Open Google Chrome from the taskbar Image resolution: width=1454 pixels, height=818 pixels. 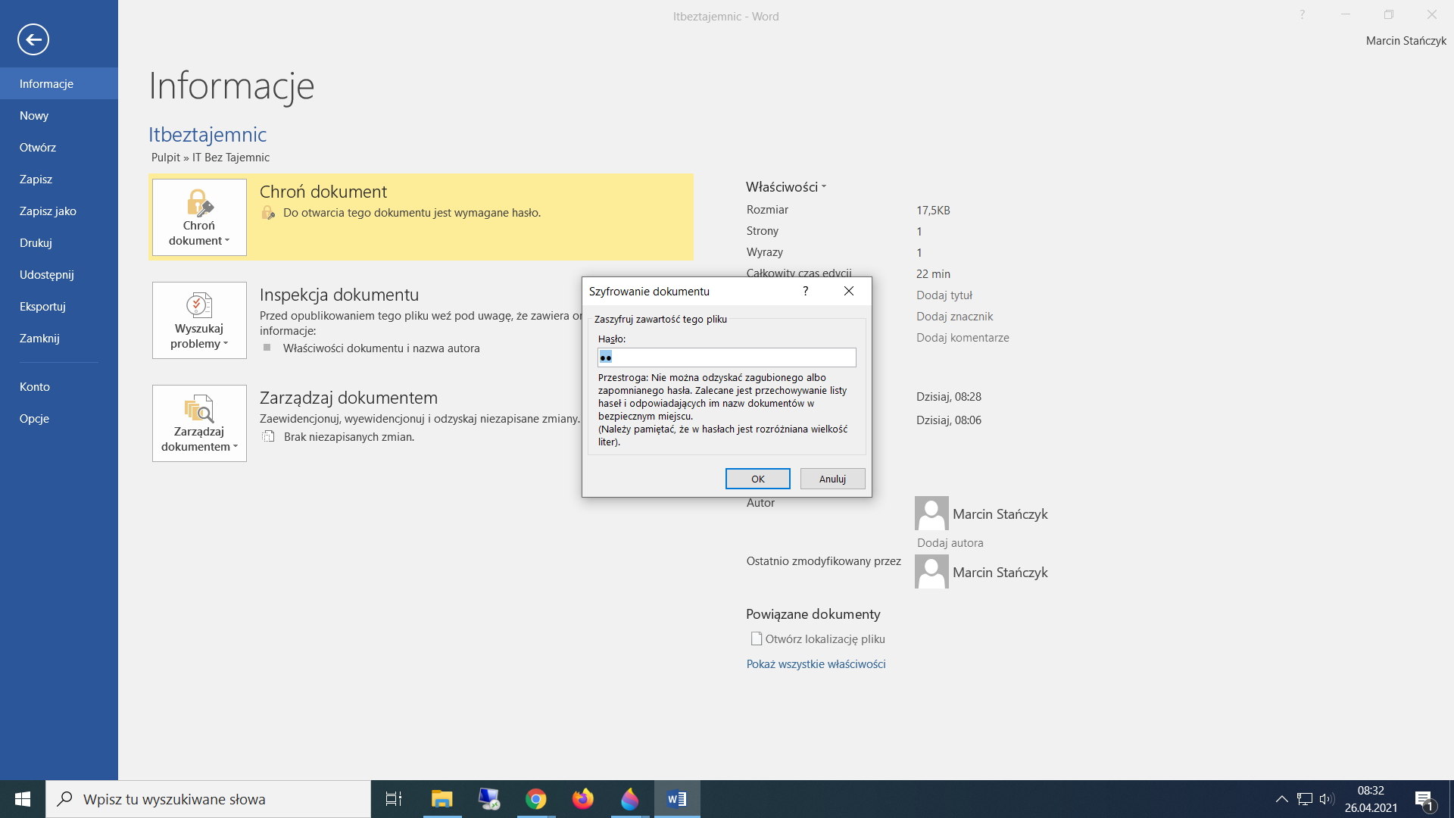click(x=536, y=799)
